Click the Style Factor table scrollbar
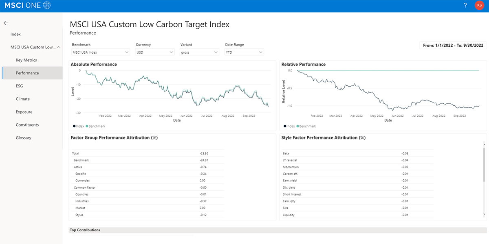 pos(485,164)
